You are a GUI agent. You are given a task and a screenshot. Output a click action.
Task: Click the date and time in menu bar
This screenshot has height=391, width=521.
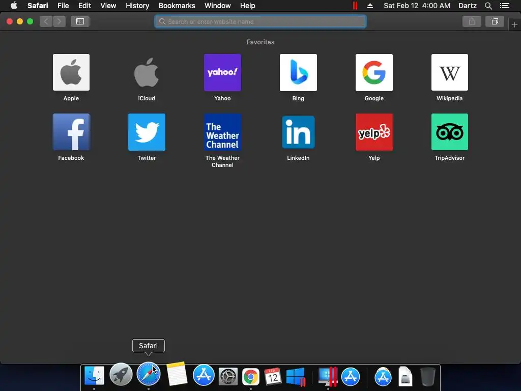click(x=417, y=6)
